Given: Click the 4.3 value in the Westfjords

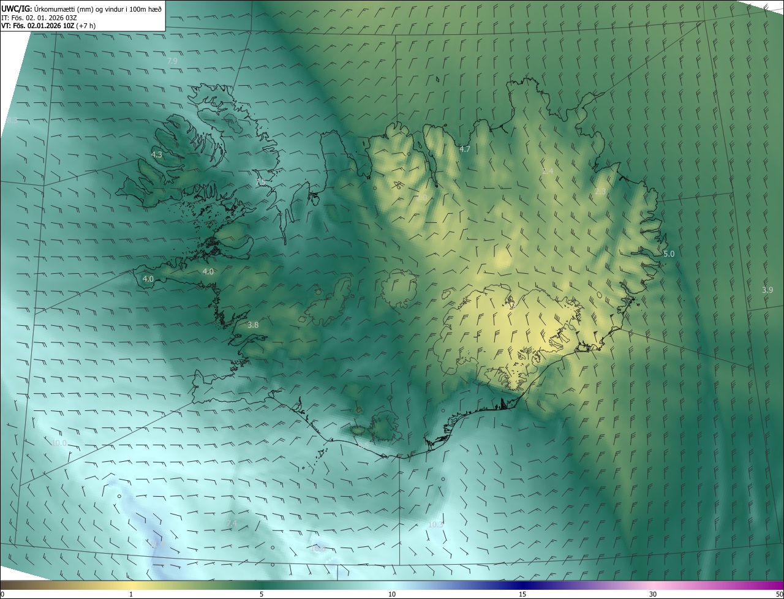Looking at the screenshot, I should click(x=157, y=155).
